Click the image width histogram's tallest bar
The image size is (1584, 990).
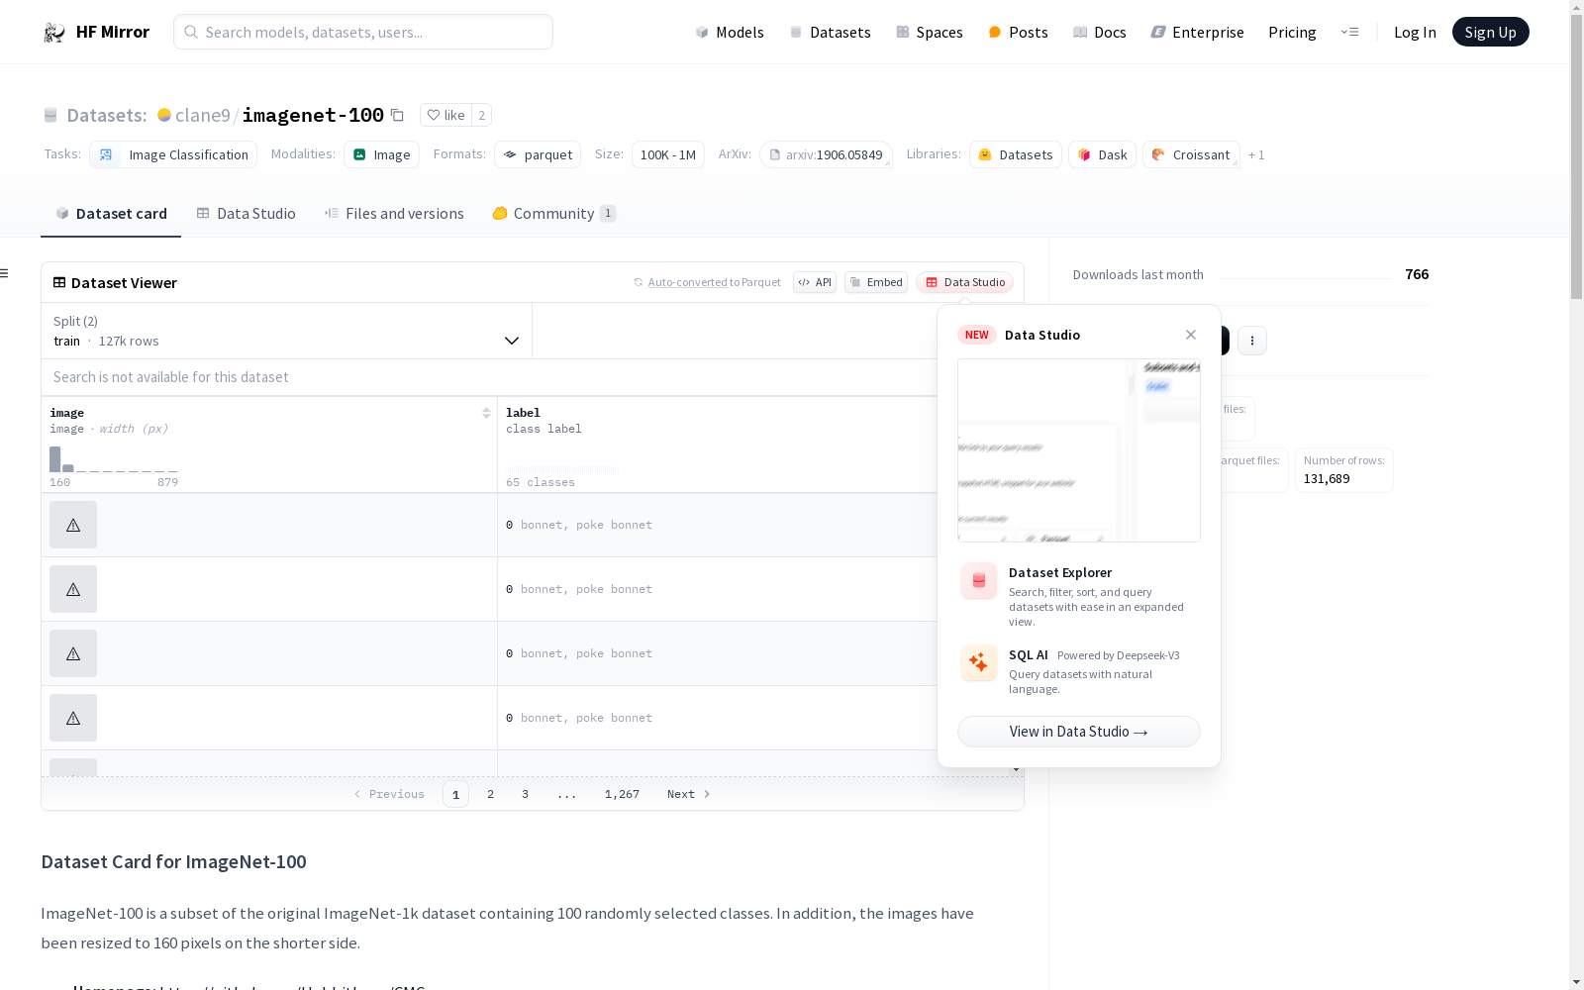point(54,459)
